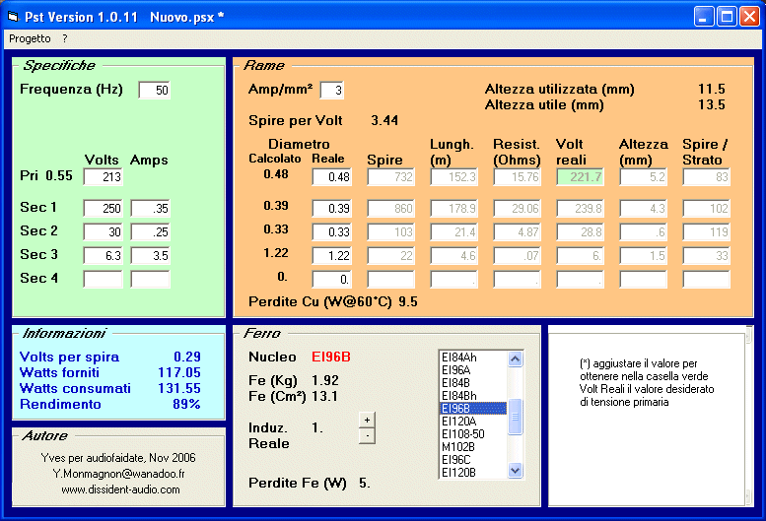Minimize the Pst window

pos(703,17)
